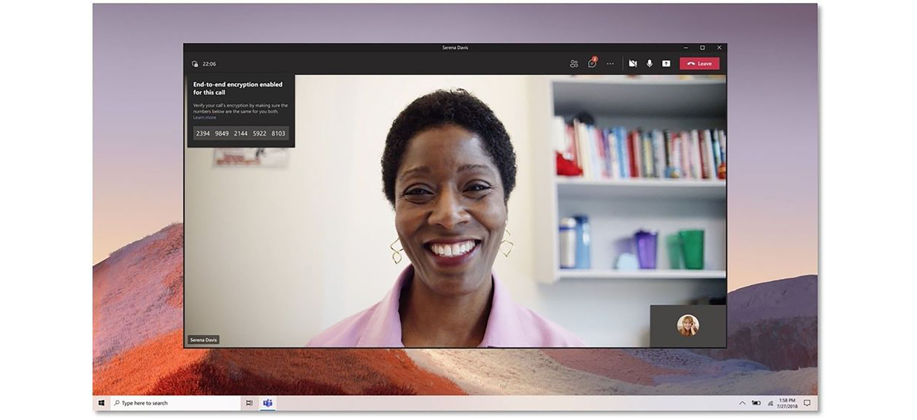Expand hidden system tray icons chevron
This screenshot has height=420, width=917.
point(742,403)
